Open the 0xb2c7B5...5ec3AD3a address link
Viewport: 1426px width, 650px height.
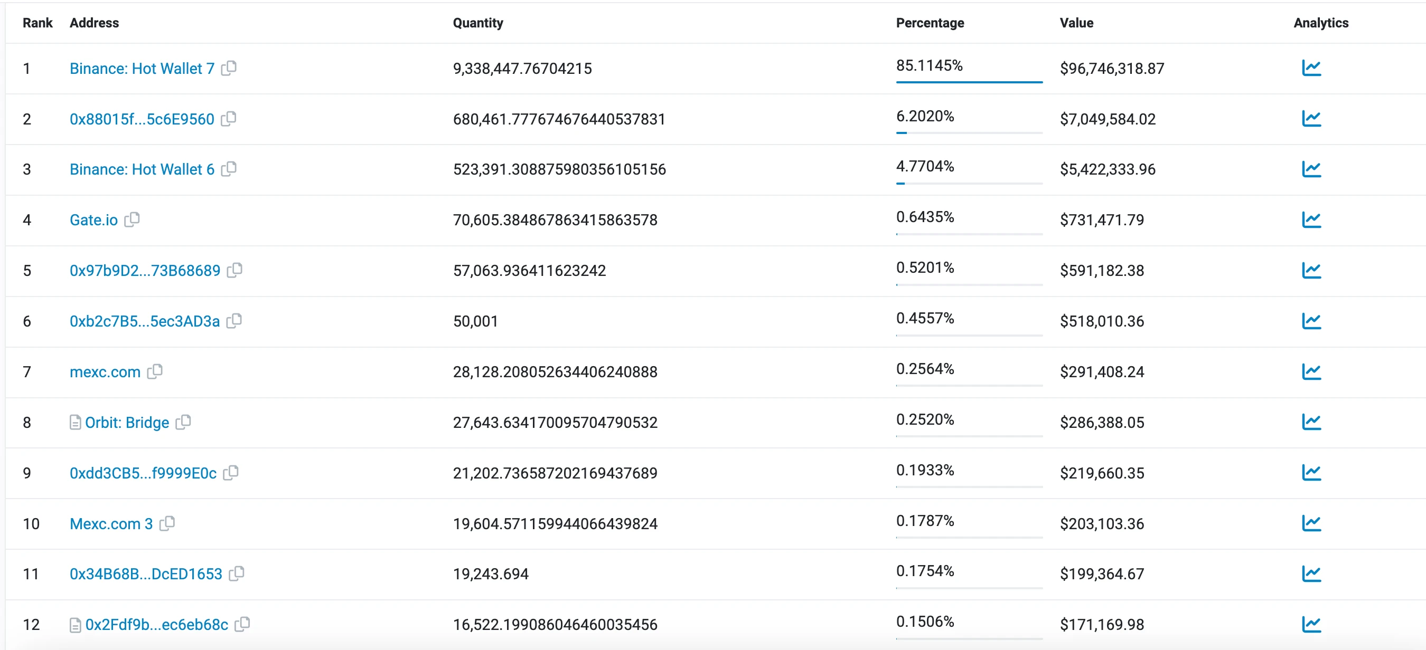(x=144, y=321)
